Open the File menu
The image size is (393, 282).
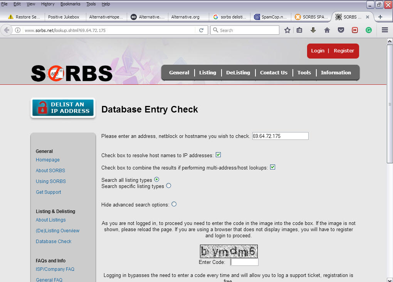(x=4, y=4)
